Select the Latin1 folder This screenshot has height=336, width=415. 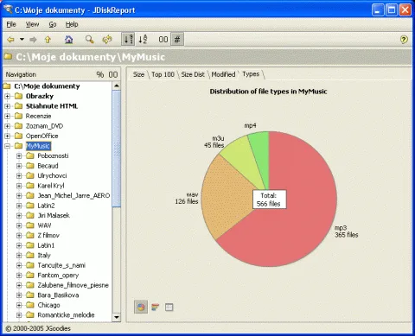46,245
